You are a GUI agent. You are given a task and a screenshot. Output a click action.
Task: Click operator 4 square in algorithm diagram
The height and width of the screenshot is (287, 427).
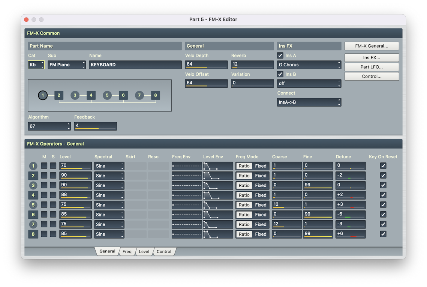coord(91,95)
